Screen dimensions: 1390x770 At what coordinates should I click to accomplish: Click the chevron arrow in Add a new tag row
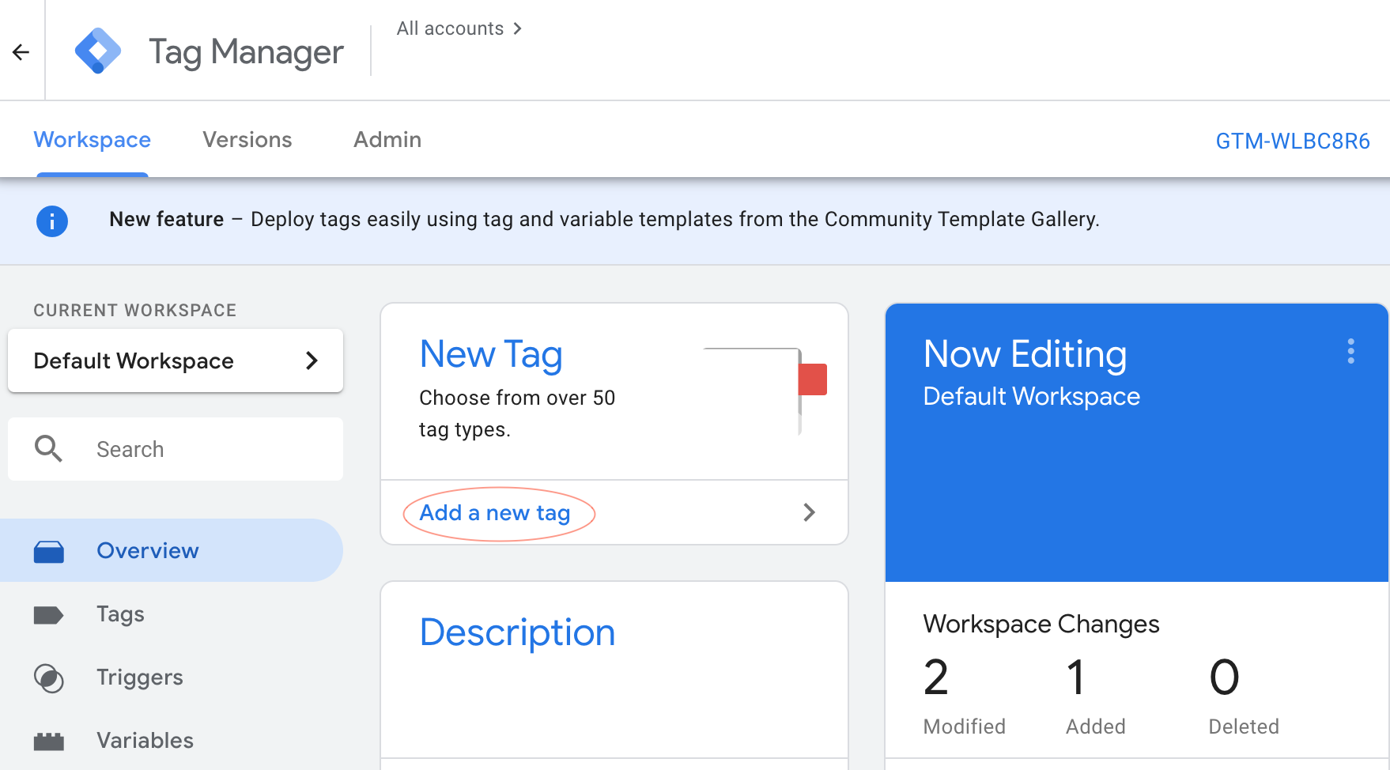809,512
